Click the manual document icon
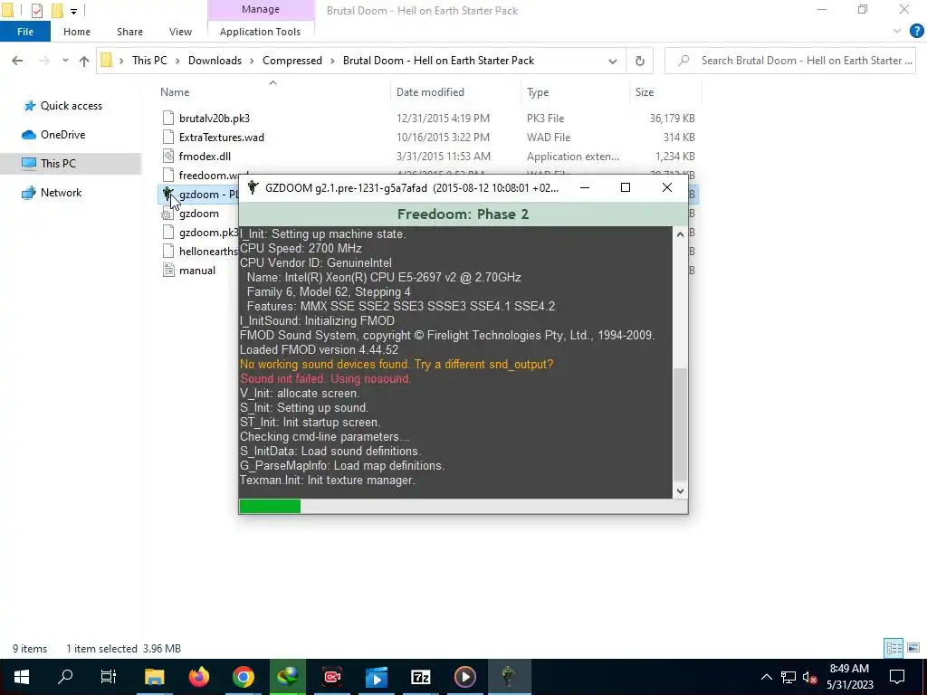 click(x=168, y=270)
